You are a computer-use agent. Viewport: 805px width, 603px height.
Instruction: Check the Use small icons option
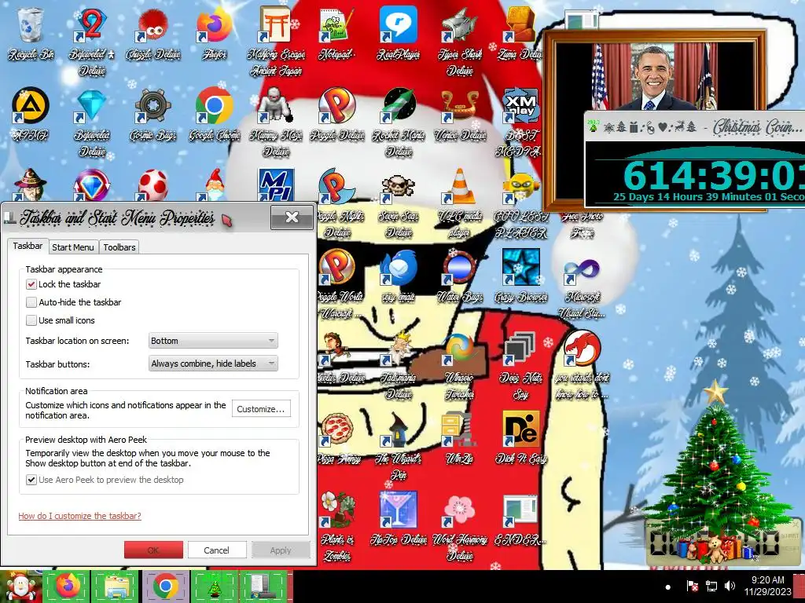pos(31,320)
